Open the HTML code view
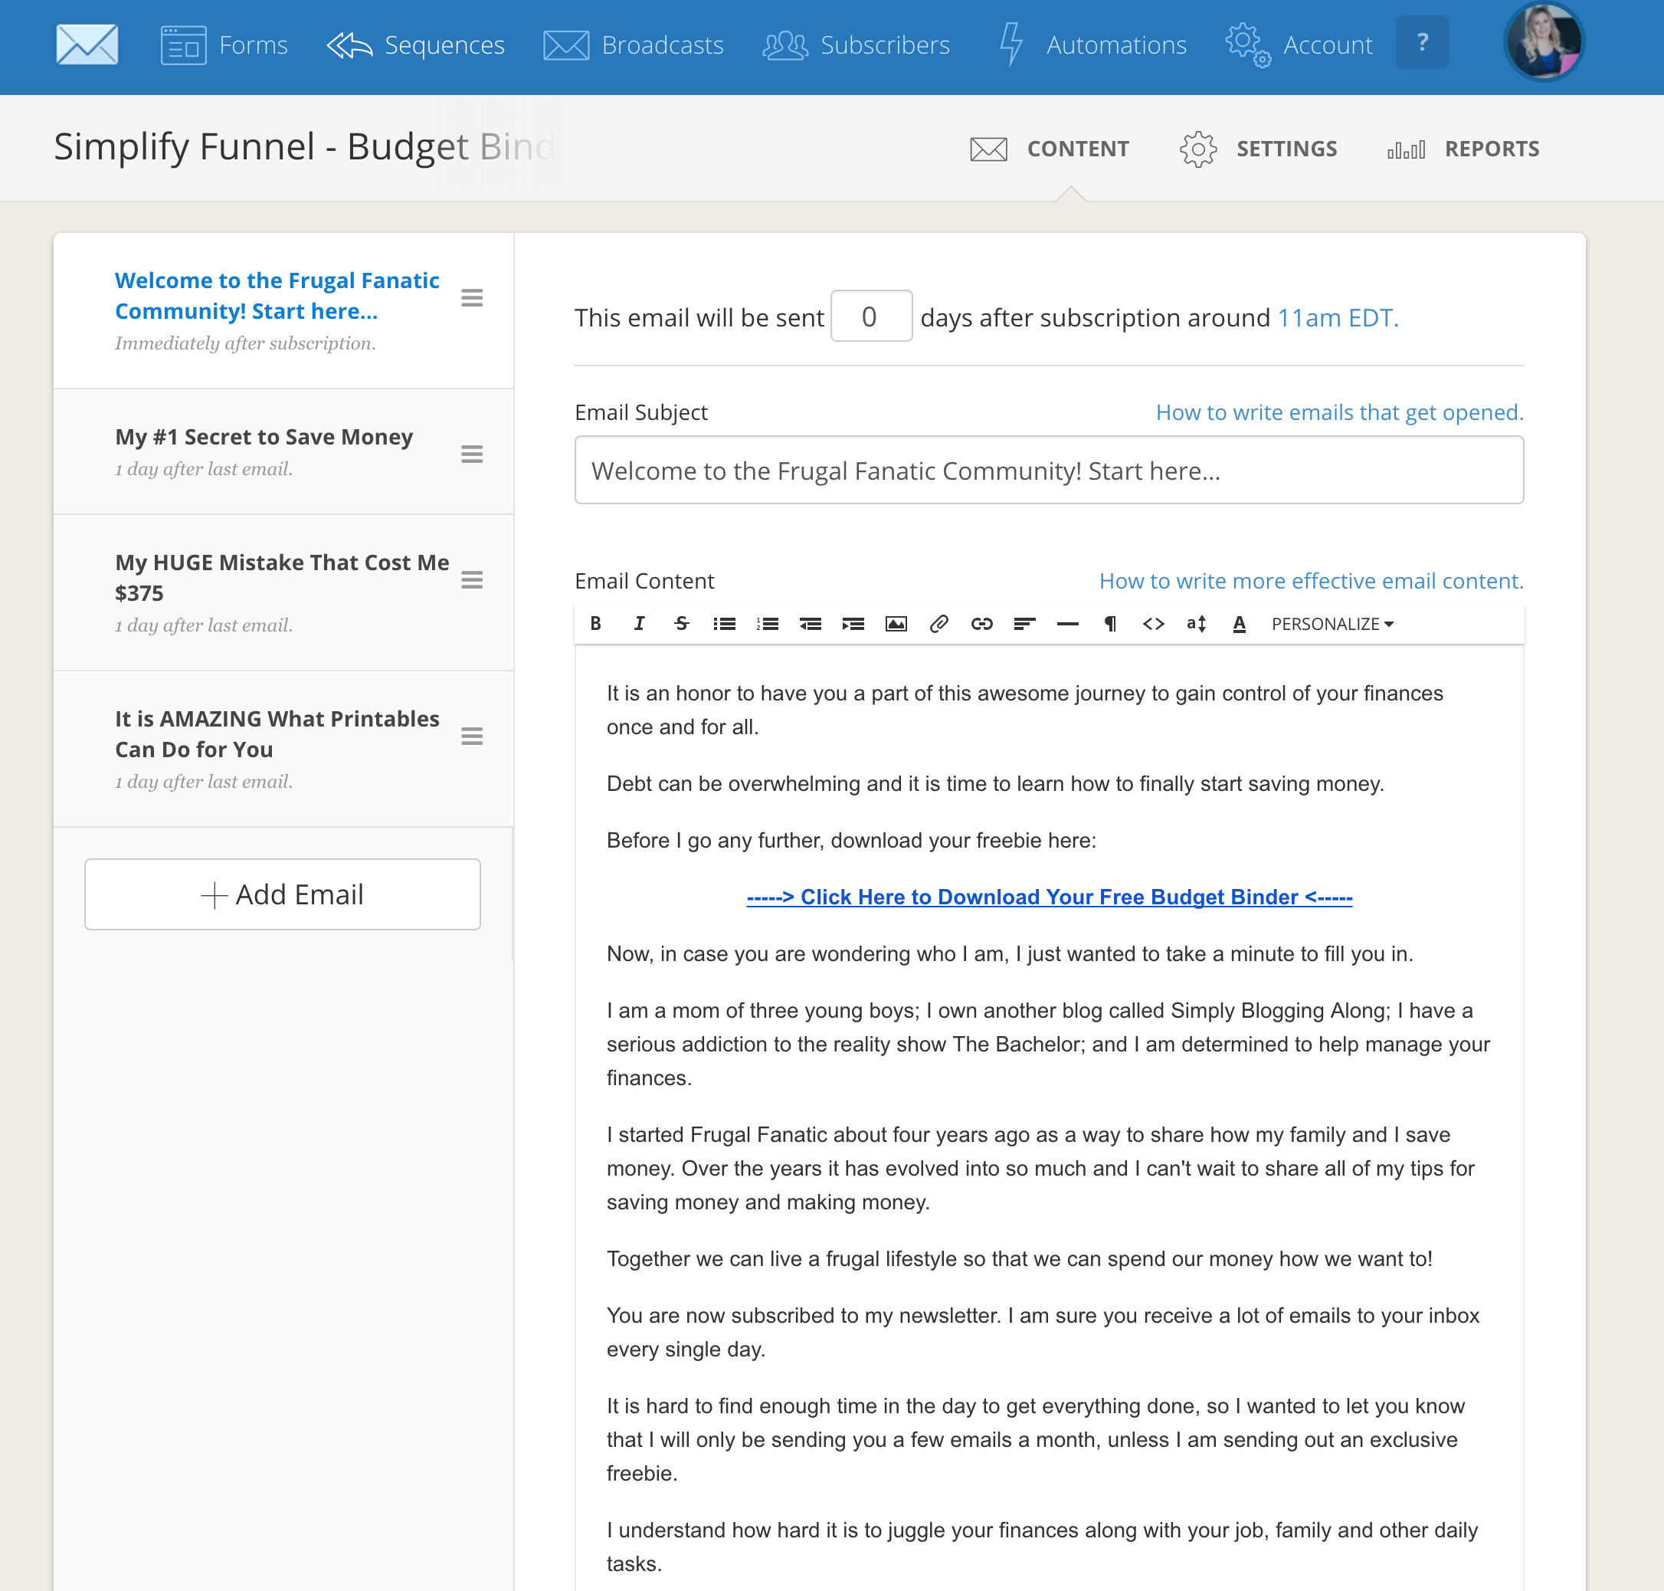1664x1591 pixels. 1153,623
